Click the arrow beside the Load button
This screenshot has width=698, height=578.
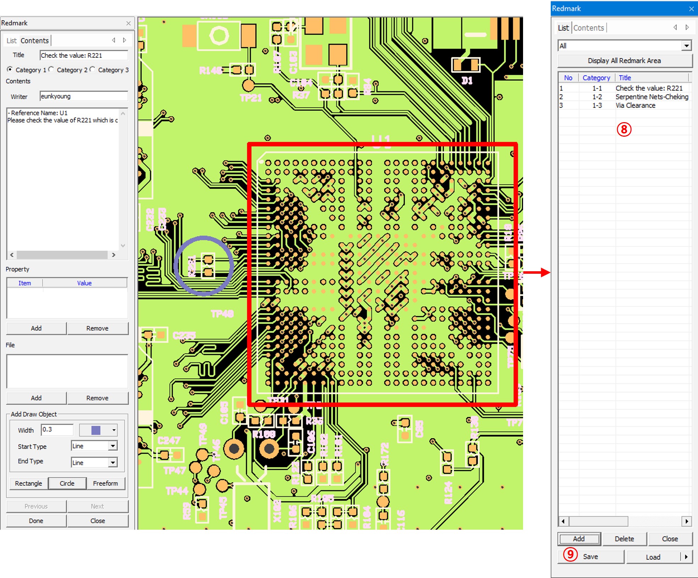click(687, 557)
